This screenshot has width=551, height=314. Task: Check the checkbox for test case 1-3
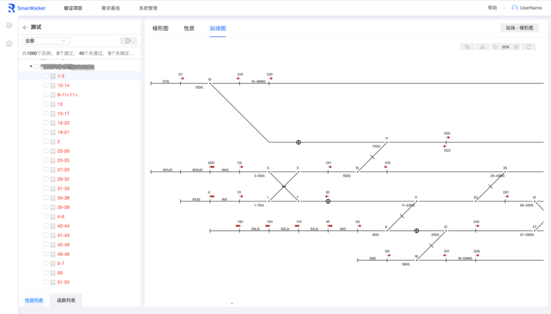pos(45,75)
